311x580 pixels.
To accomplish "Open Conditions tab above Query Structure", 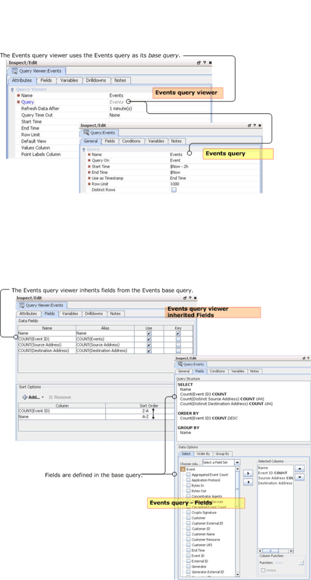I will tap(217, 371).
